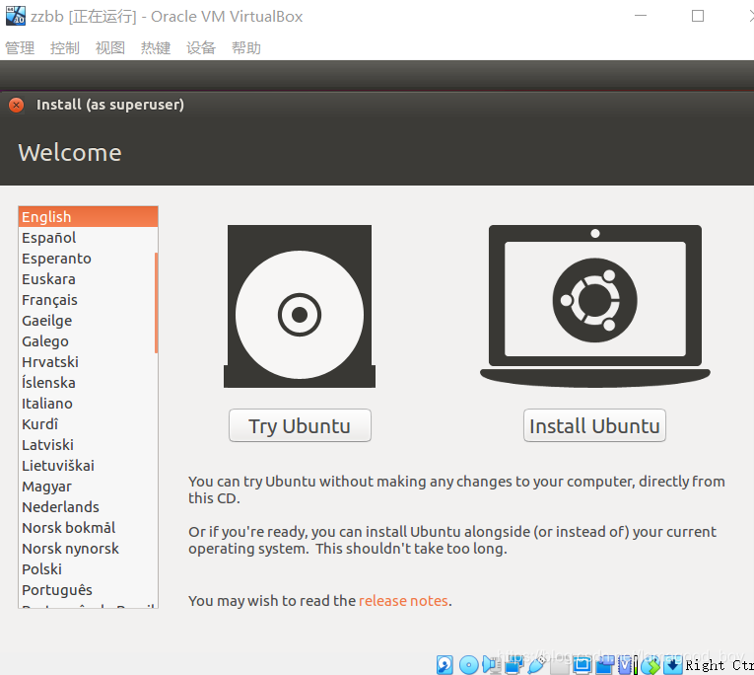Screen dimensions: 754x675
Task: Click the grey shared folders status icon
Action: pos(559,665)
